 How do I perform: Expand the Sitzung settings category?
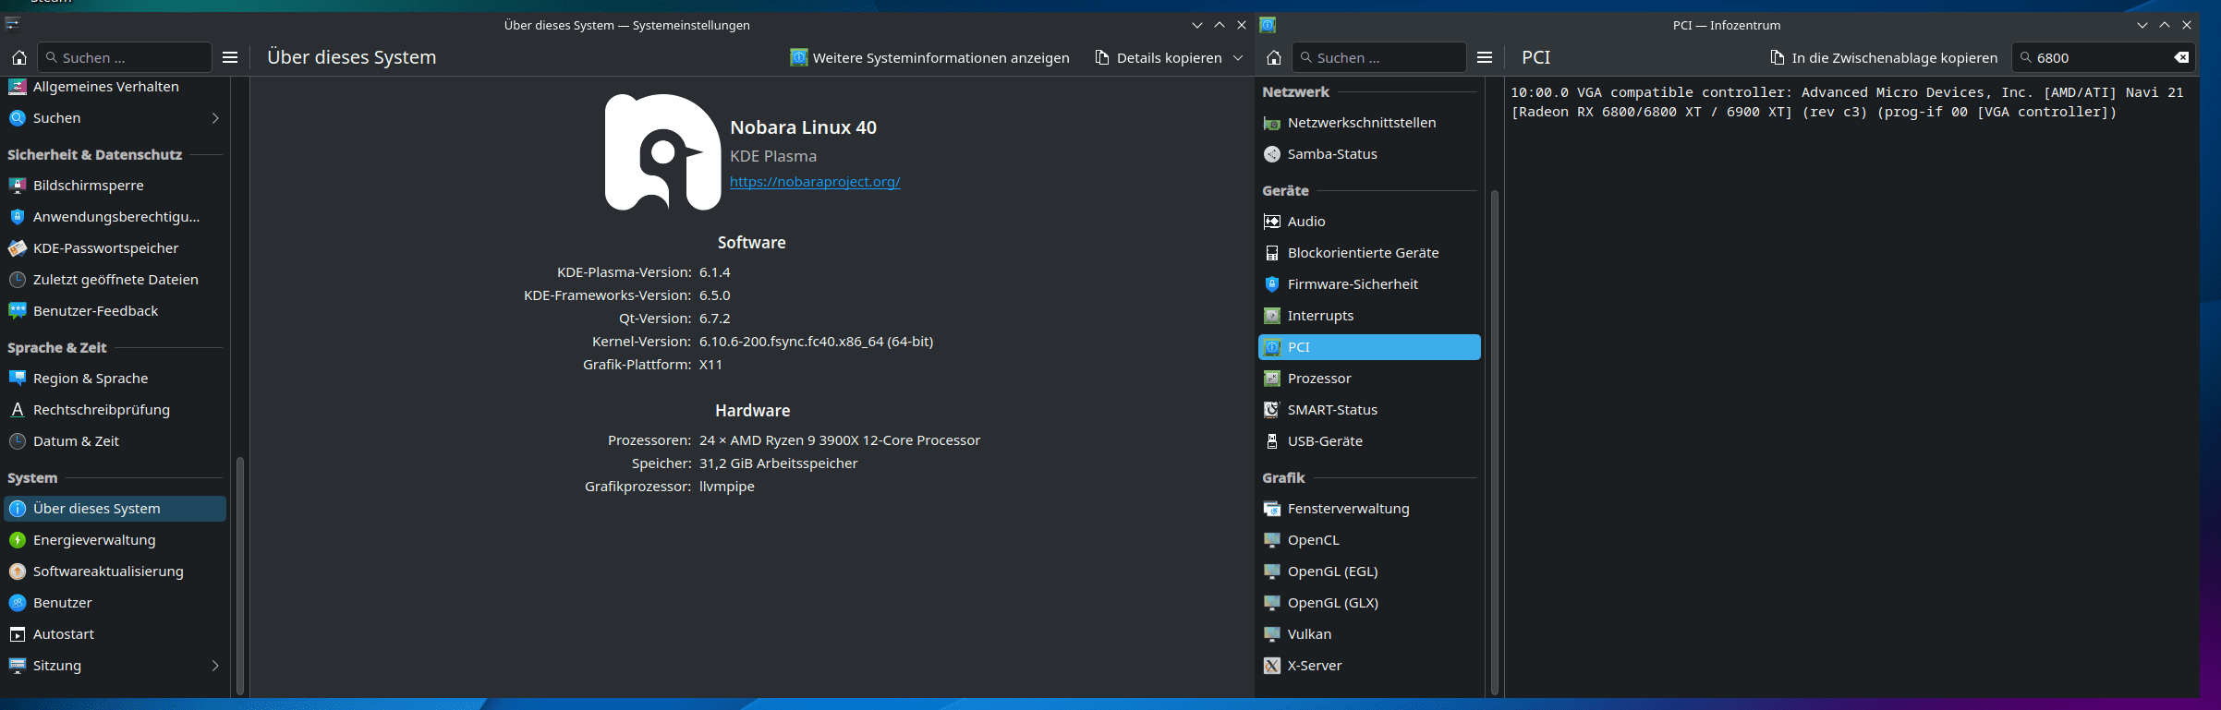215,666
